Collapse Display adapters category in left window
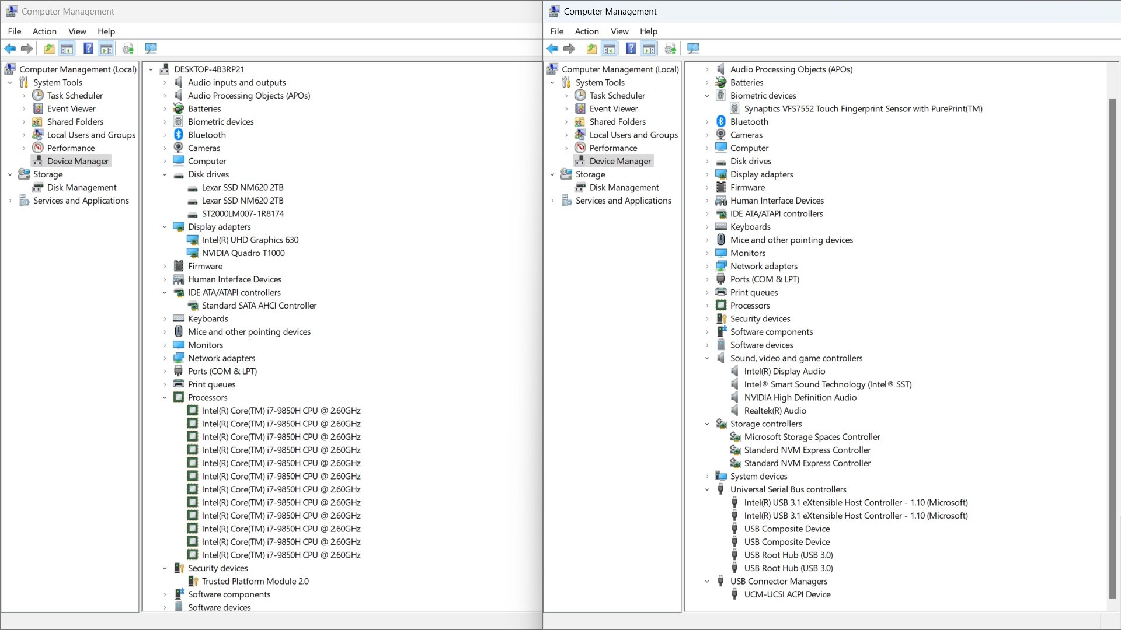Viewport: 1121px width, 630px height. click(x=165, y=227)
